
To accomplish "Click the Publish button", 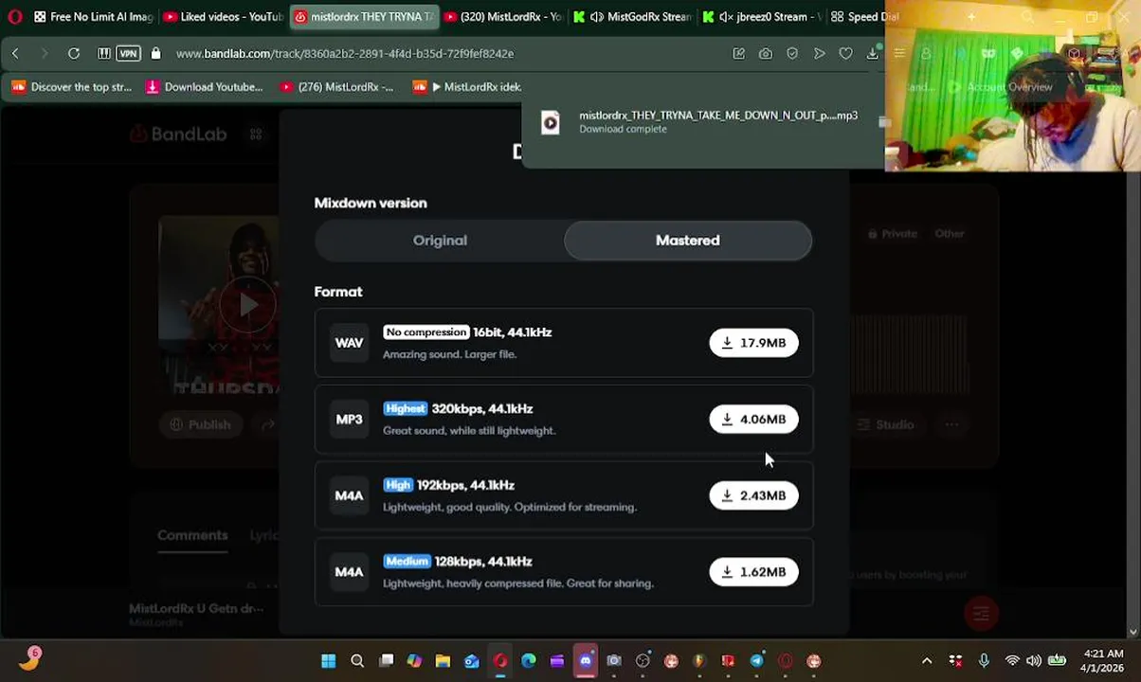I will click(x=200, y=424).
